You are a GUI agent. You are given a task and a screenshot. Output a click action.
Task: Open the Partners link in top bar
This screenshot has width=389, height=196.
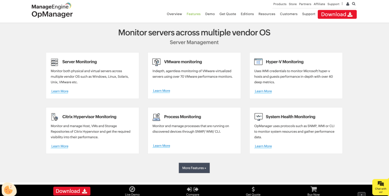305,4
